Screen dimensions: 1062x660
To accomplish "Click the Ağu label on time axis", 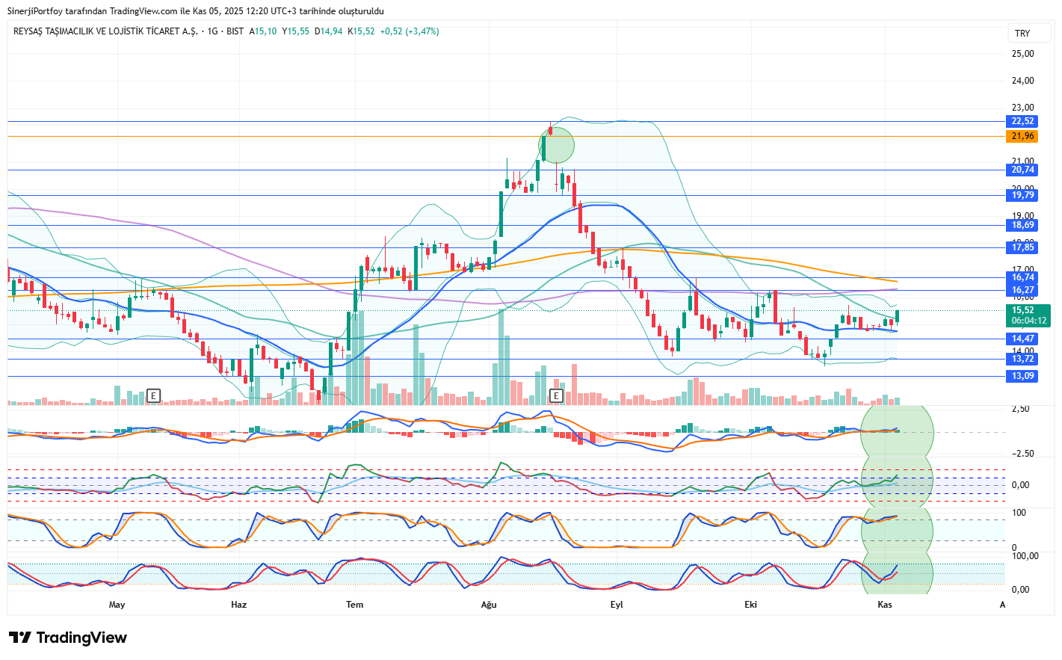I will pos(489,605).
